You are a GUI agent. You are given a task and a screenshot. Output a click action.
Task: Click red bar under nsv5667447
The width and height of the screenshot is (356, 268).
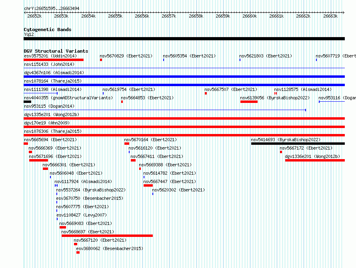pos(148,185)
